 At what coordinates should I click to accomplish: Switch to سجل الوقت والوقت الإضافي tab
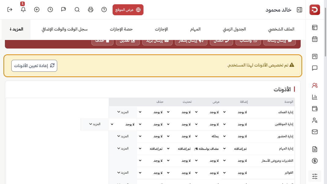coord(65,29)
